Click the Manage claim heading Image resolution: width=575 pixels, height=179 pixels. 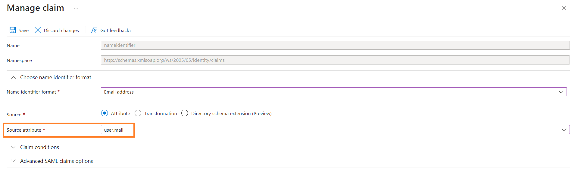click(x=36, y=8)
